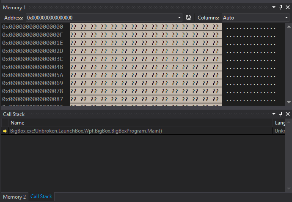Screen dimensions: 292x202
Task: Open the Call Stack window position menu arrow
Action: [274, 114]
